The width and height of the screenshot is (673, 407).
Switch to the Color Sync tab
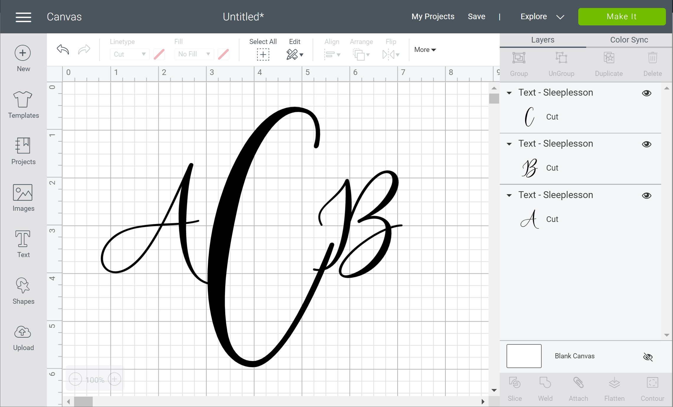pyautogui.click(x=628, y=40)
